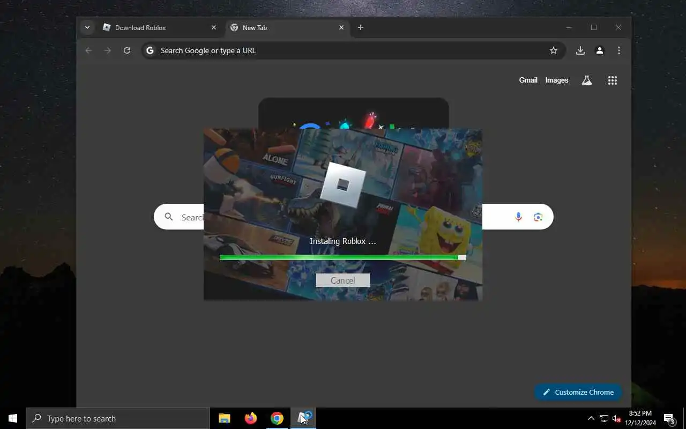Open the Google apps grid
The height and width of the screenshot is (429, 686).
point(613,80)
